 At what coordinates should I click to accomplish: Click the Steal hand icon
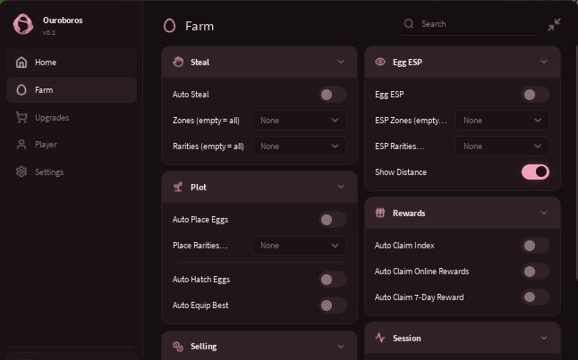178,62
